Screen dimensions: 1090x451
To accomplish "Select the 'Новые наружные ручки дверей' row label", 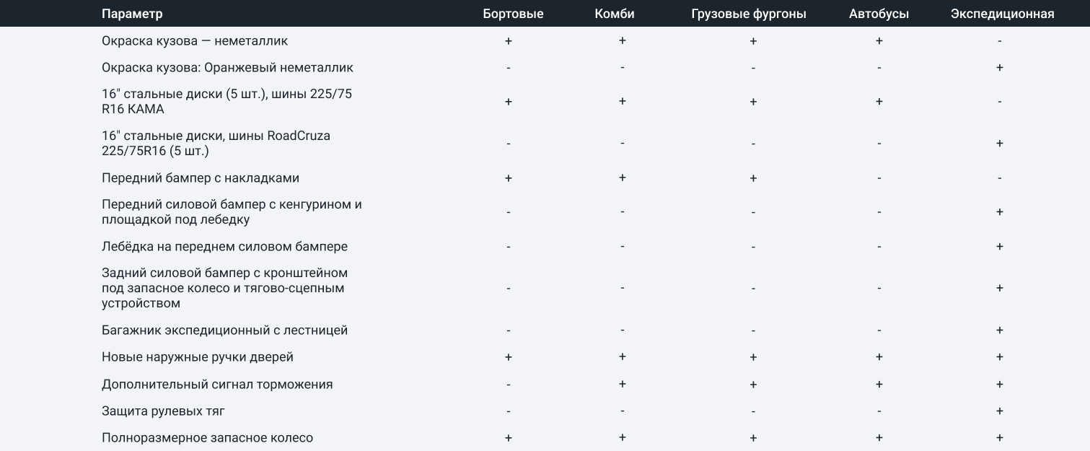I will tap(198, 357).
